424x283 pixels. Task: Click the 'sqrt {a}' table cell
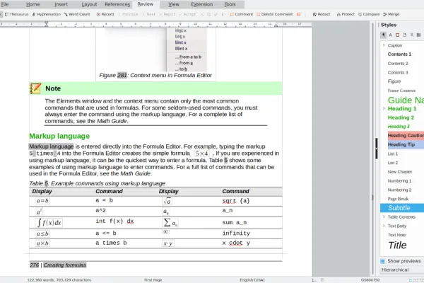click(x=236, y=201)
